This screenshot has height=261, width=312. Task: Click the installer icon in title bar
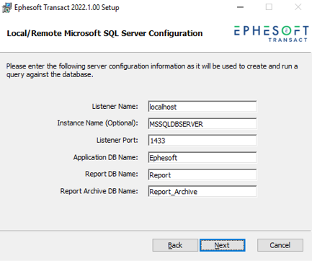point(6,7)
